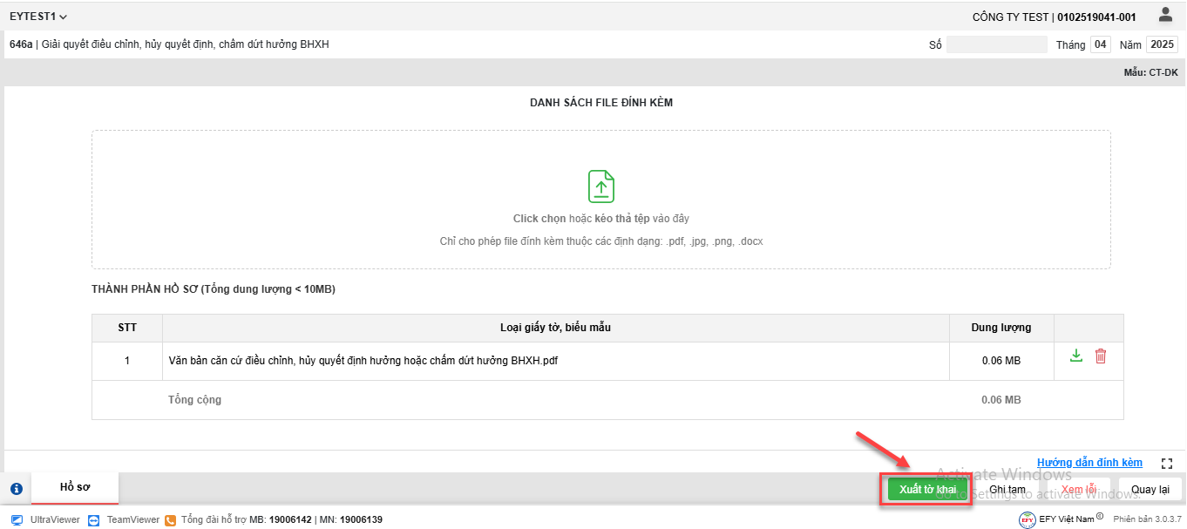Toggle fullscreen with the expand icon
Image resolution: width=1187 pixels, height=529 pixels.
1168,464
